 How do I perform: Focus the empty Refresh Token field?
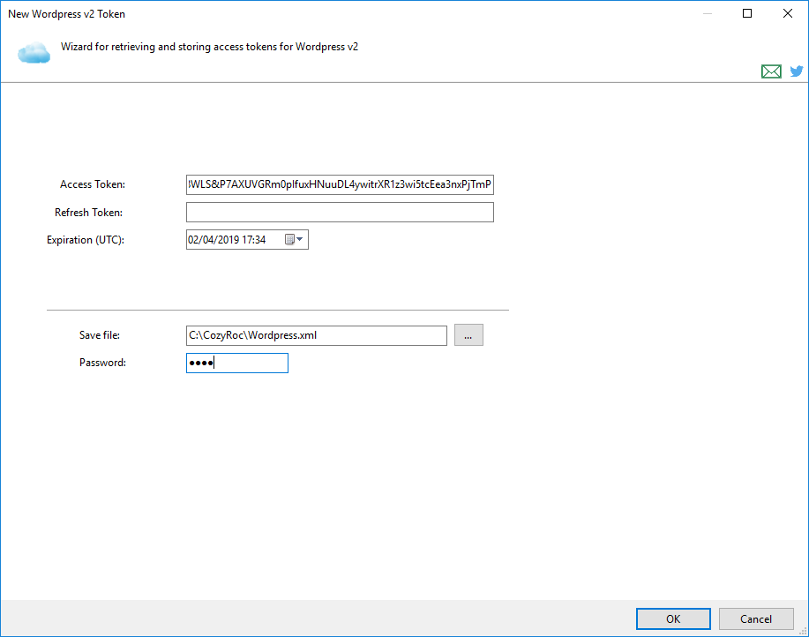point(340,212)
